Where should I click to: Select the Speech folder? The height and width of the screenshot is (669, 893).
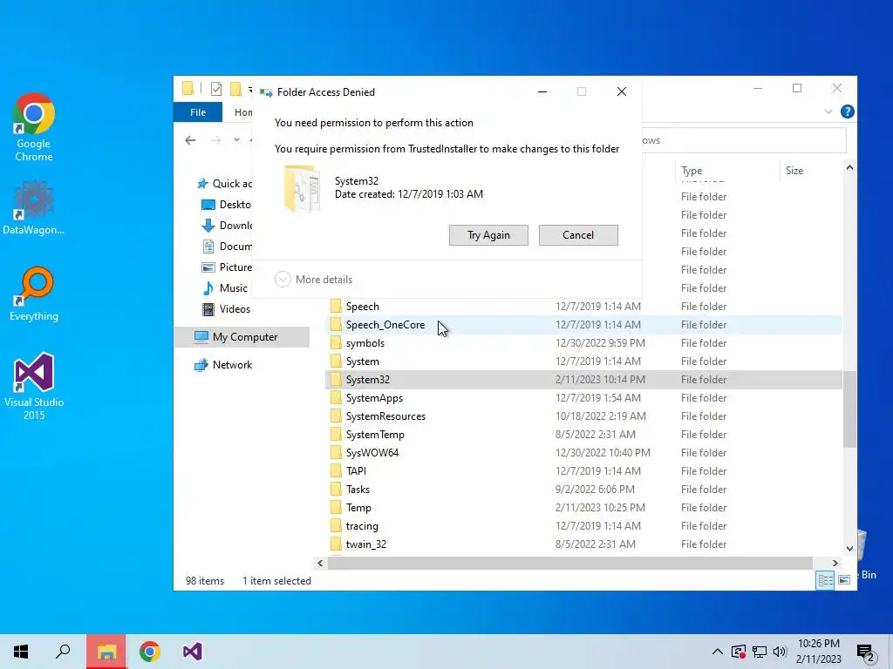(x=583, y=306)
